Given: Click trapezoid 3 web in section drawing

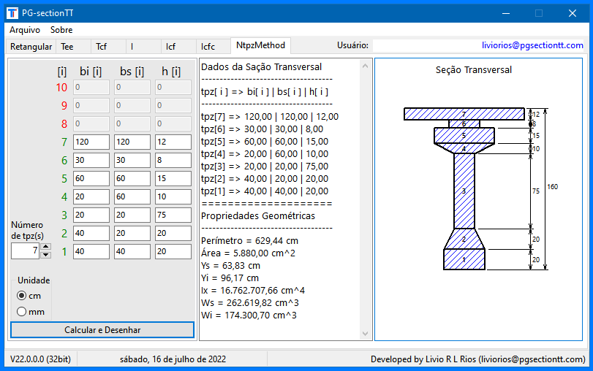Looking at the screenshot, I should pos(464,191).
